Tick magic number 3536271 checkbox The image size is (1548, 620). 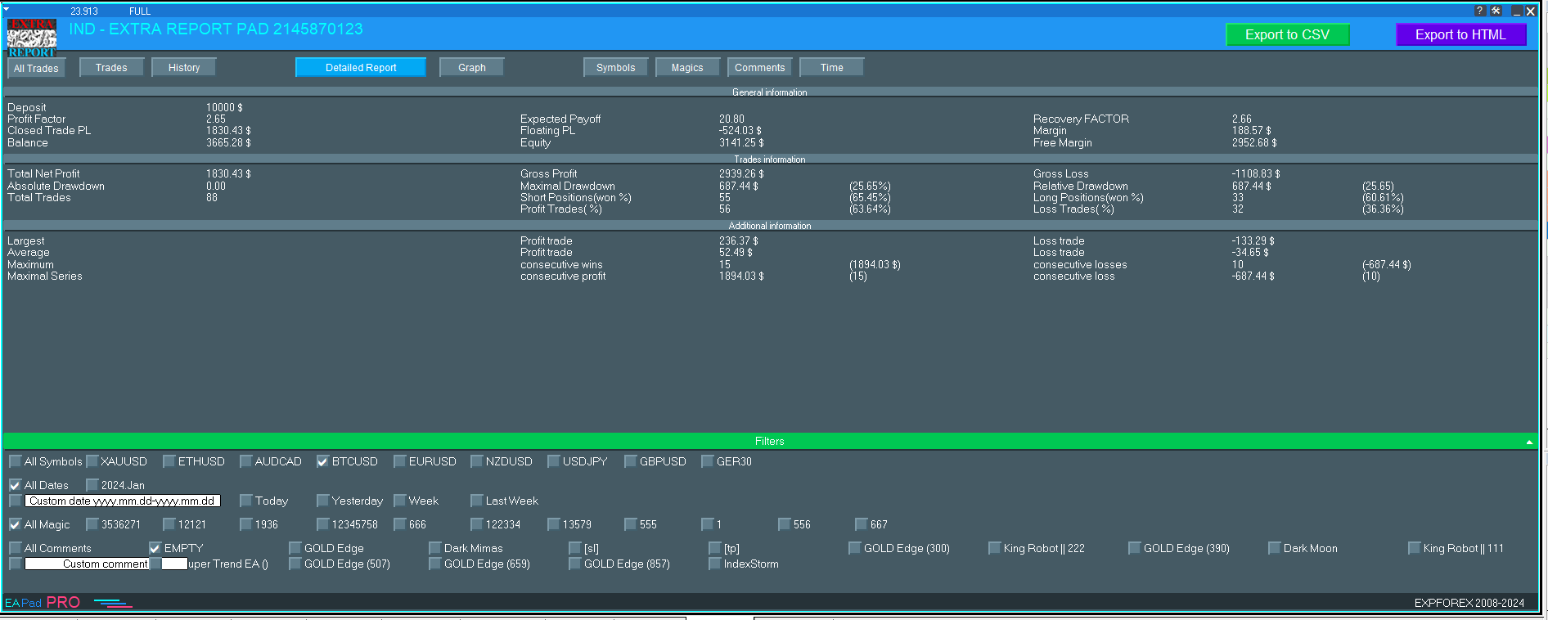[x=92, y=524]
